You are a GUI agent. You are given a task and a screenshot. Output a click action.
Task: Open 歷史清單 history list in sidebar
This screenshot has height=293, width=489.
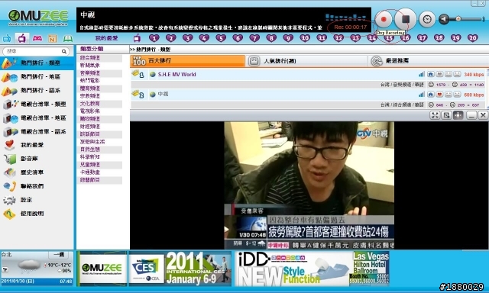coord(37,172)
